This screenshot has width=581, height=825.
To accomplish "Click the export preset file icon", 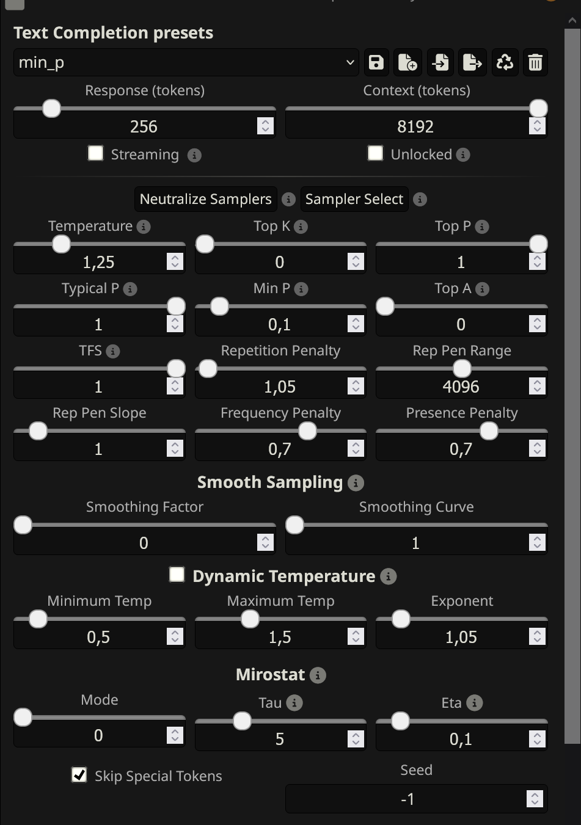I will (472, 62).
